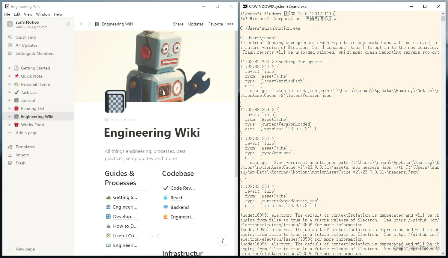Screen dimensions: 448x258
Task: Click the Add comment speech bubble icon
Action: pyautogui.click(x=106, y=120)
